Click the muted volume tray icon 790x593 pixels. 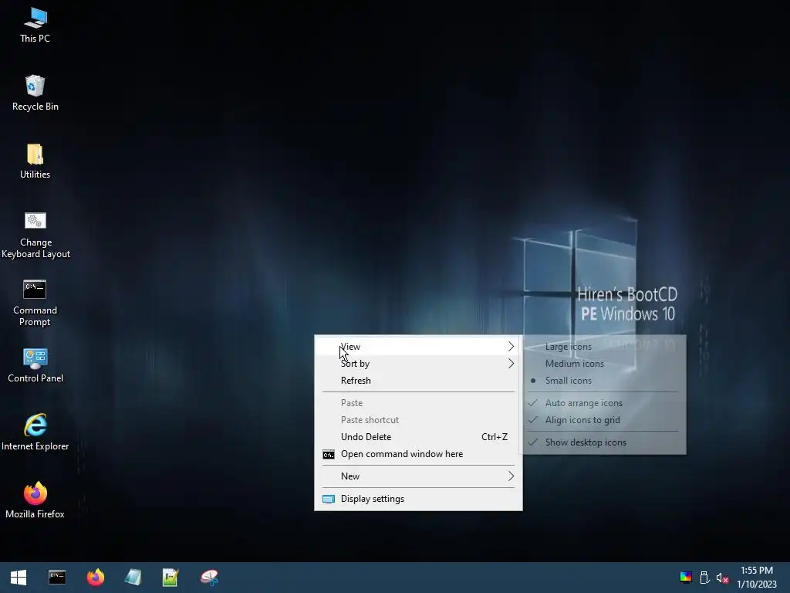[x=722, y=578]
